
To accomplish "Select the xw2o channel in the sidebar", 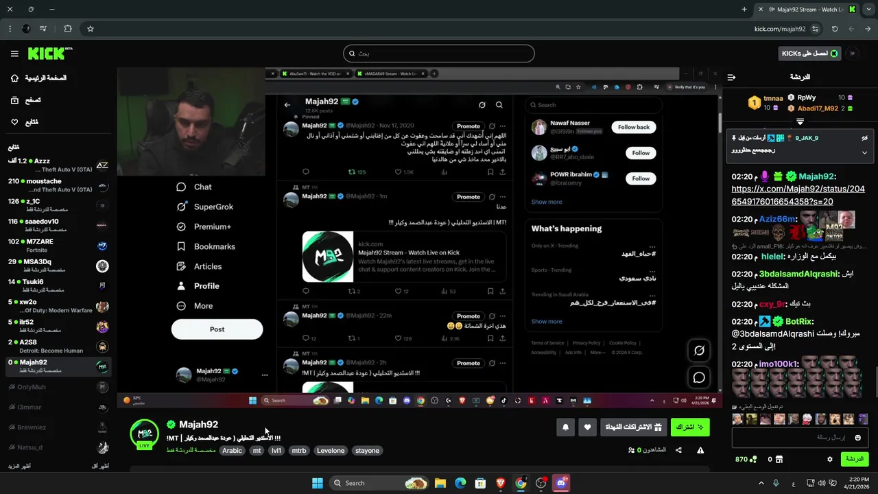I will point(58,305).
